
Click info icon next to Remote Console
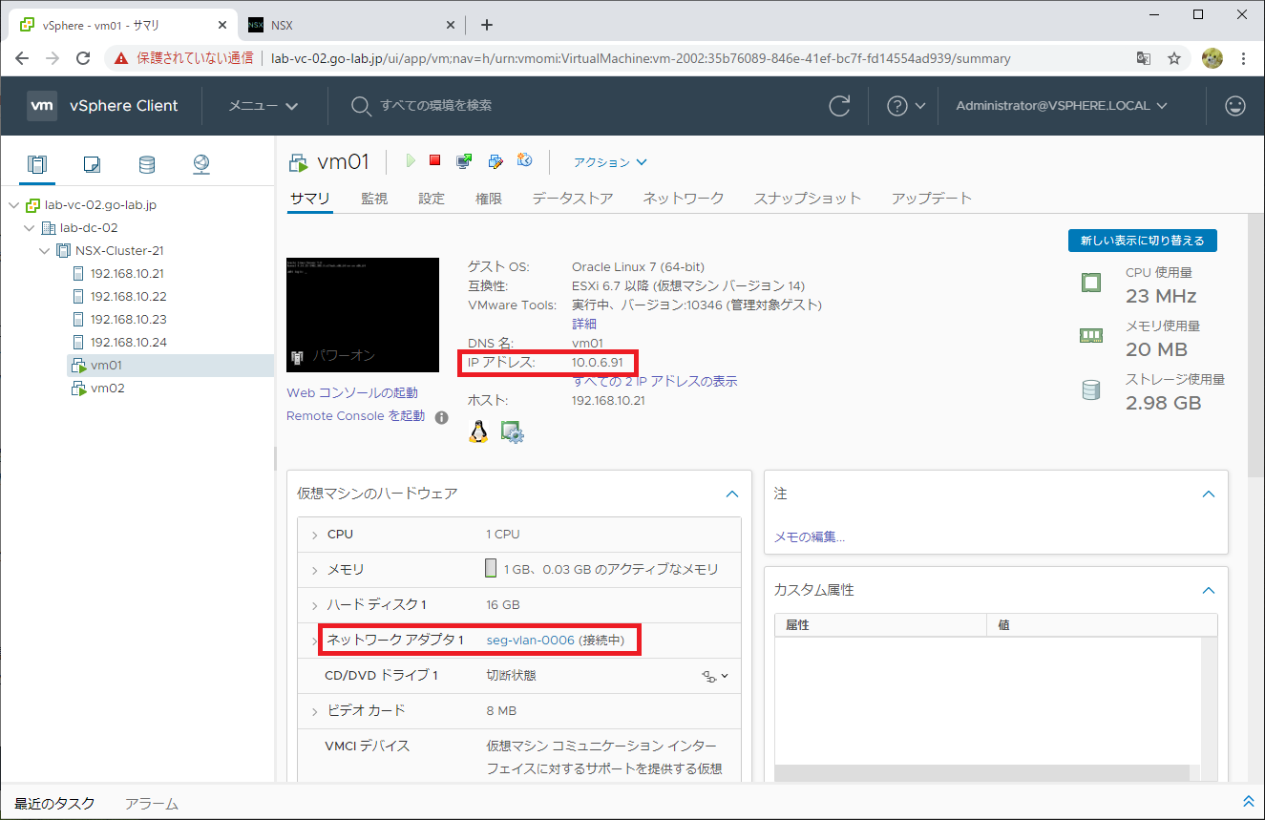coord(441,417)
